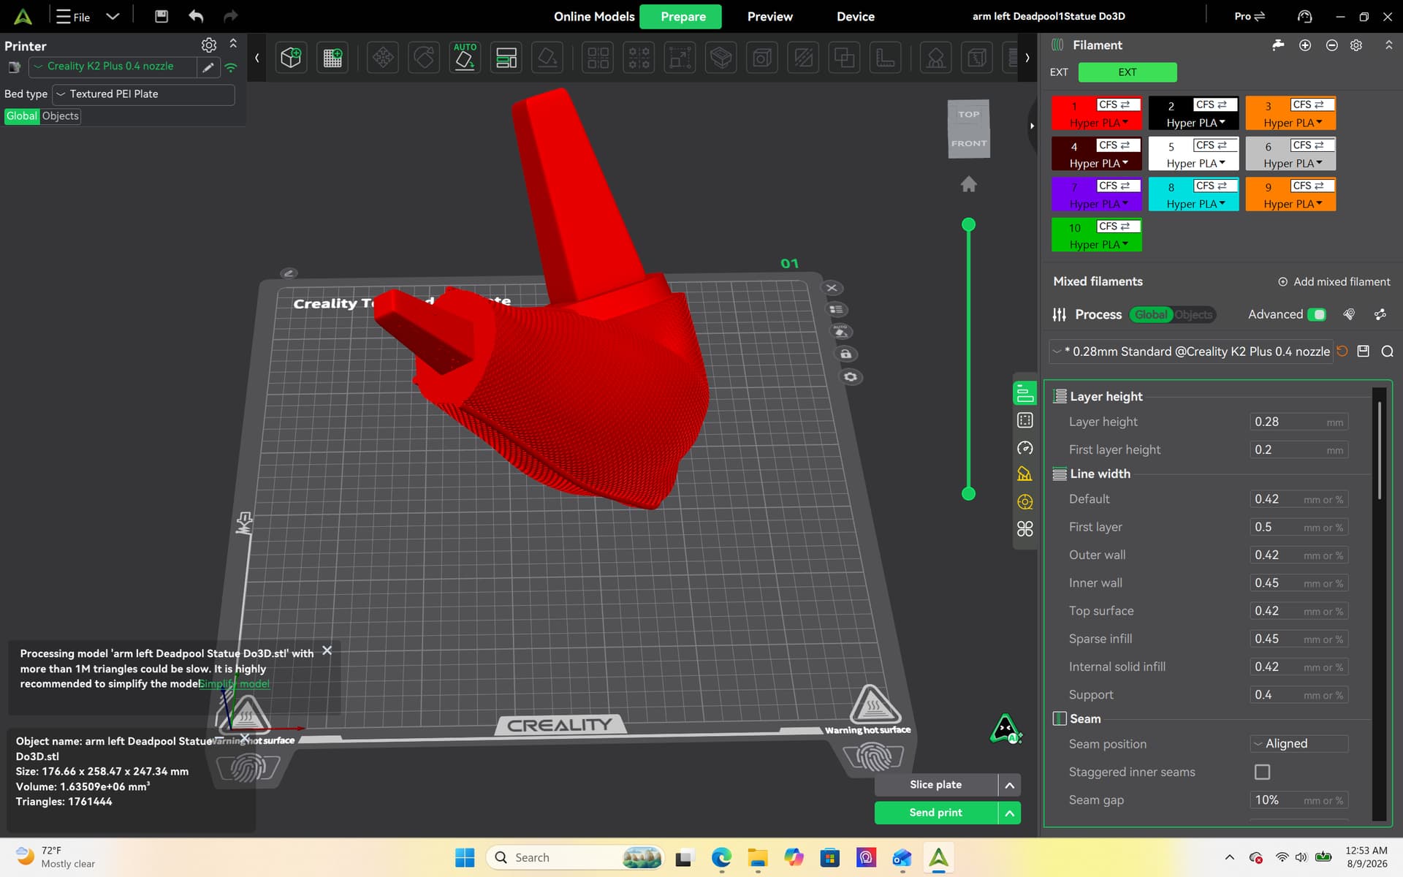Enable Staggered inner seams checkbox
The image size is (1403, 877).
click(1262, 772)
